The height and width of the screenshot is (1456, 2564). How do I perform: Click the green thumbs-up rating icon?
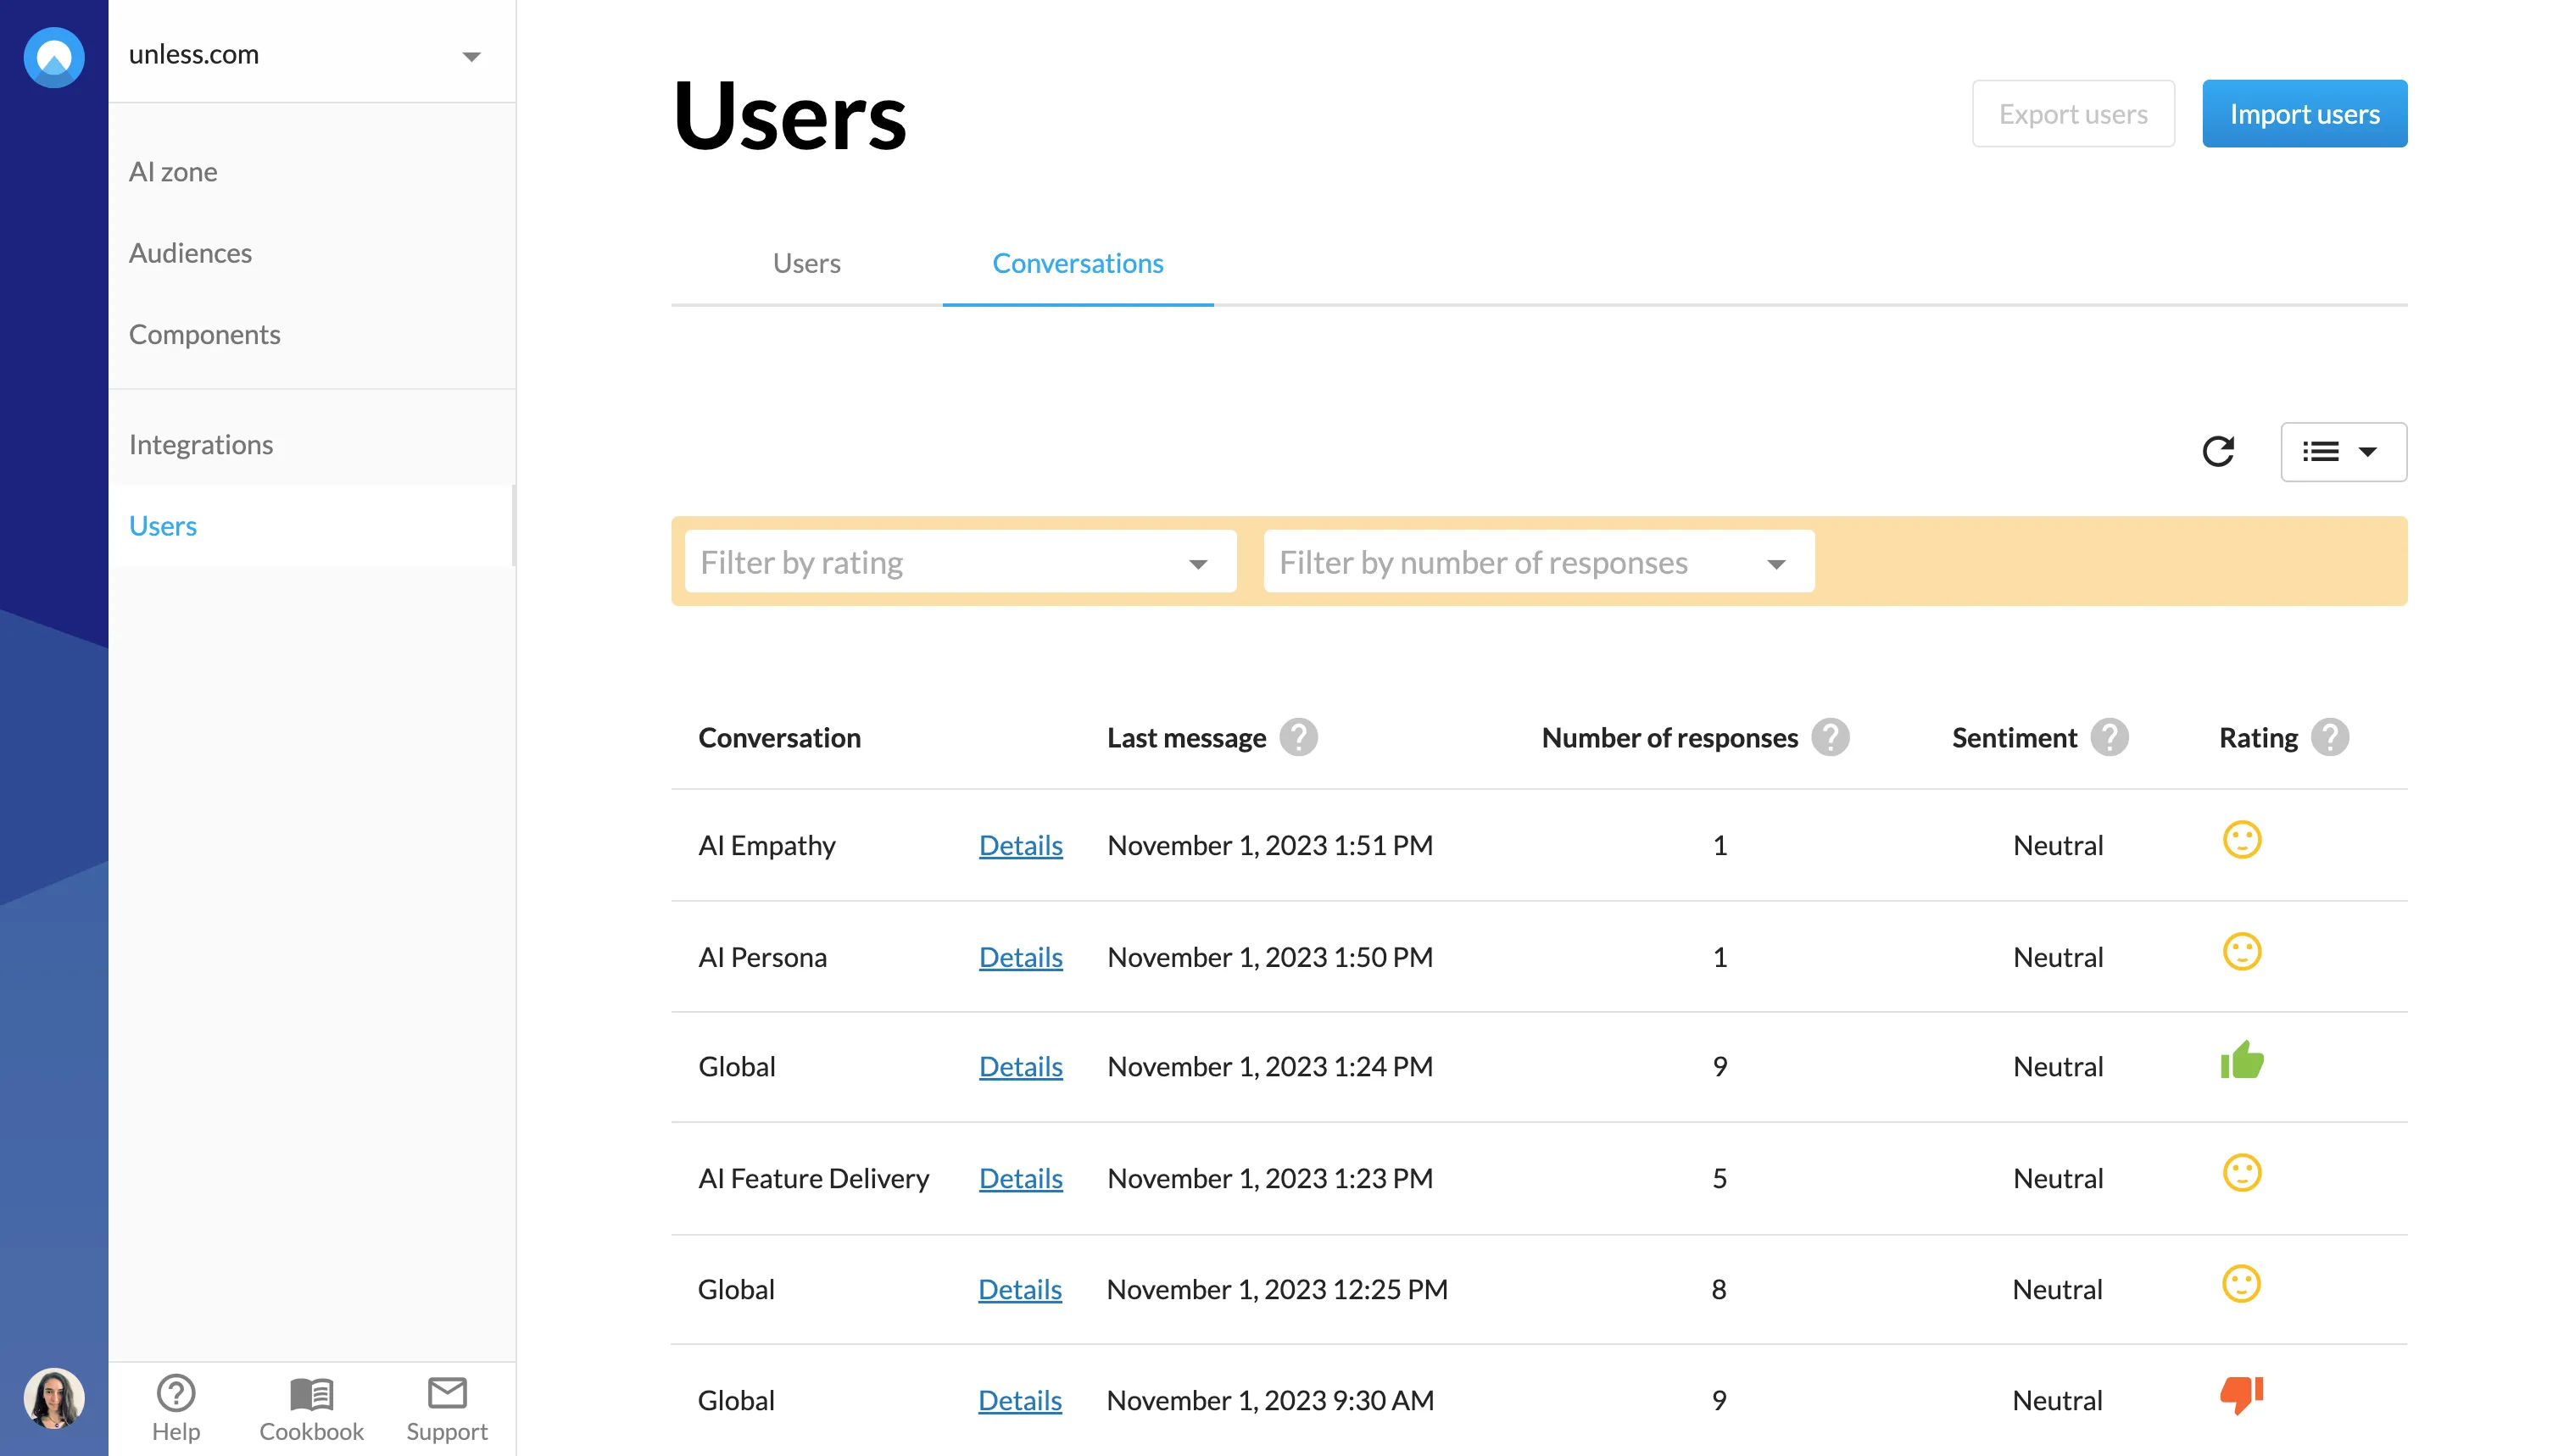[x=2242, y=1060]
